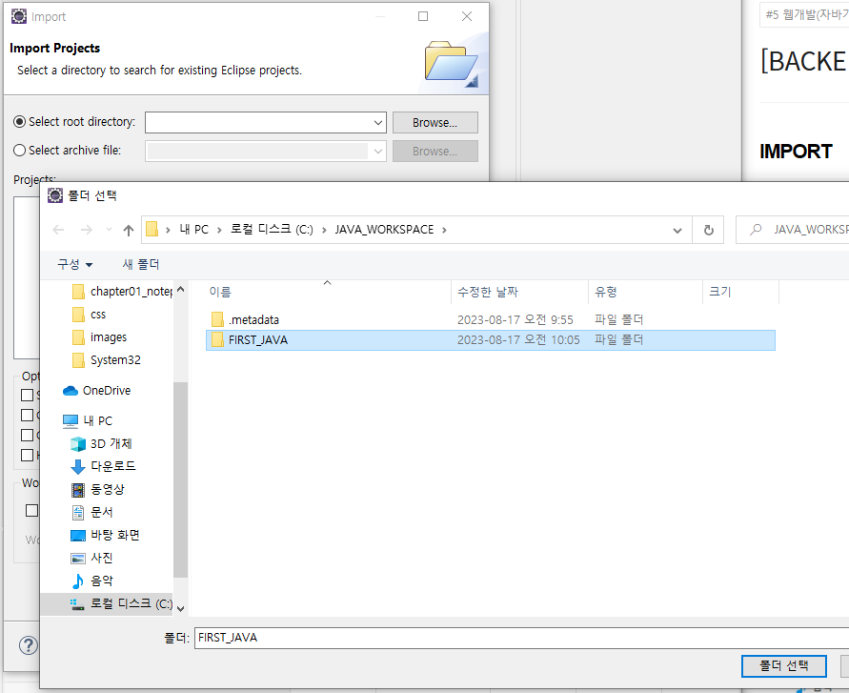Click the 2023-08-17 오전 9:55 date cell
This screenshot has height=693, width=849.
pos(515,319)
